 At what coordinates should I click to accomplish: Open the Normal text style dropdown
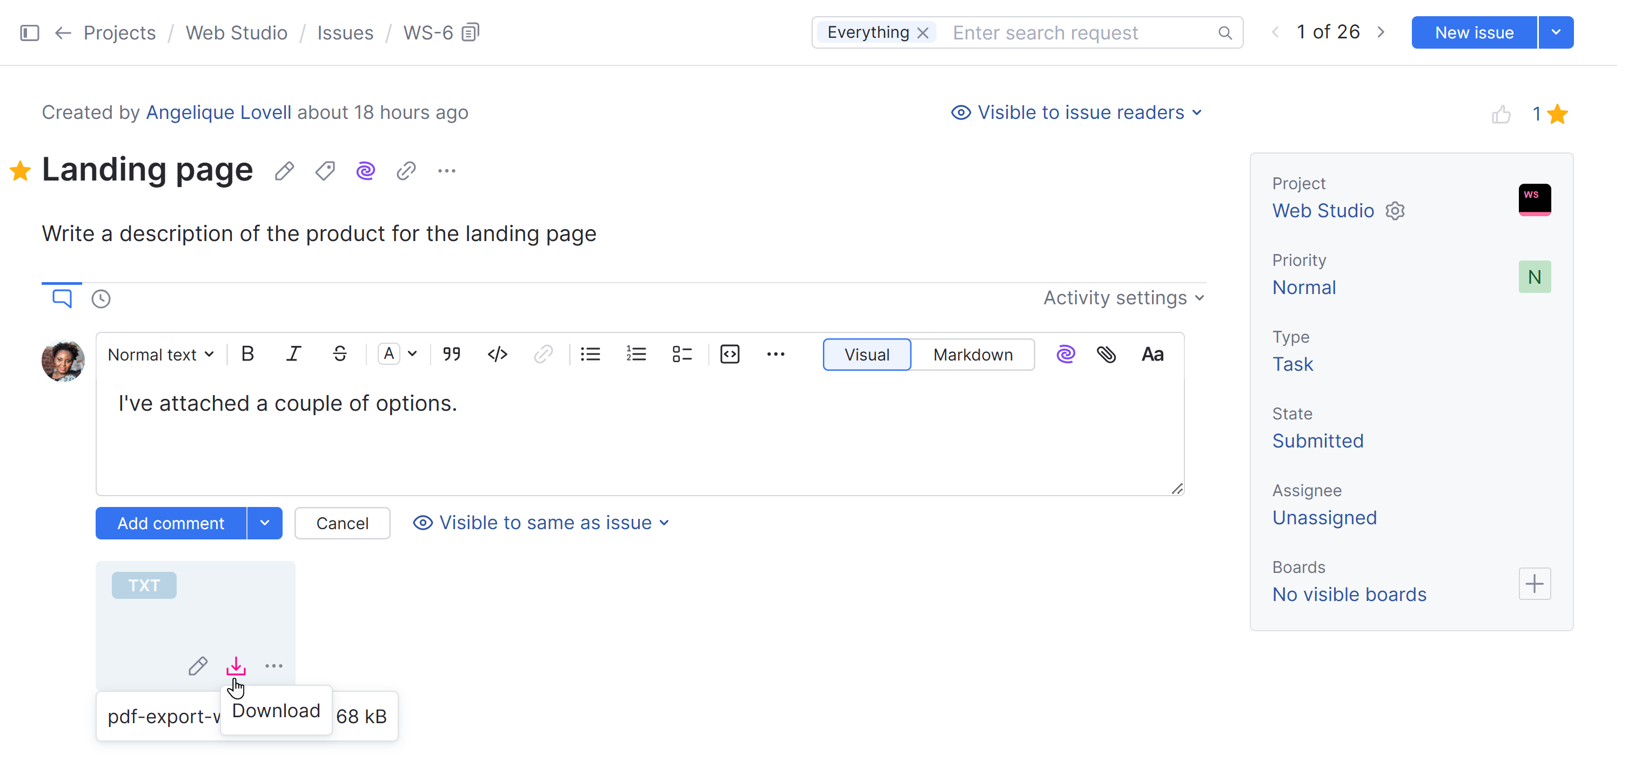[160, 354]
